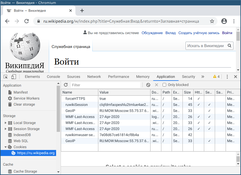Open Clear storage in sidebar

(x=21, y=104)
